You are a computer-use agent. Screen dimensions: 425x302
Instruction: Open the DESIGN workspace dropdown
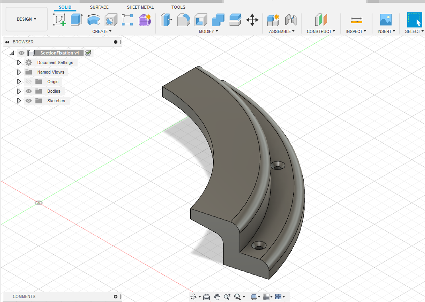tap(26, 19)
